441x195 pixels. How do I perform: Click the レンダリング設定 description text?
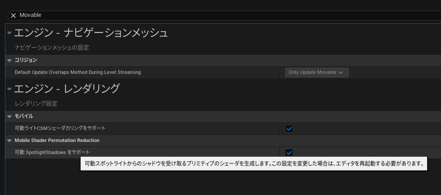point(36,104)
